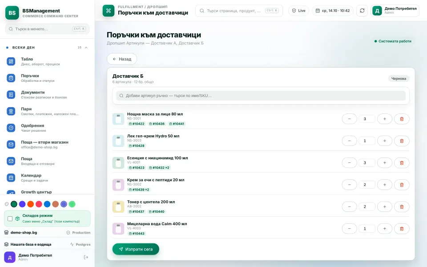This screenshot has height=267, width=427.
Task: Focus the Търси в менюто search field
Action: (x=47, y=29)
